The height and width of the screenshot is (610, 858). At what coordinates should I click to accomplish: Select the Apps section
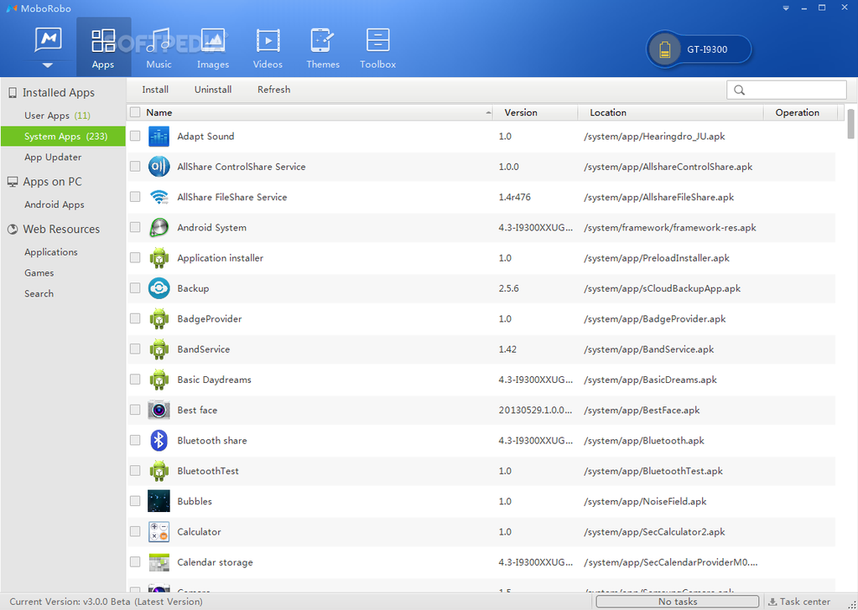(x=103, y=47)
